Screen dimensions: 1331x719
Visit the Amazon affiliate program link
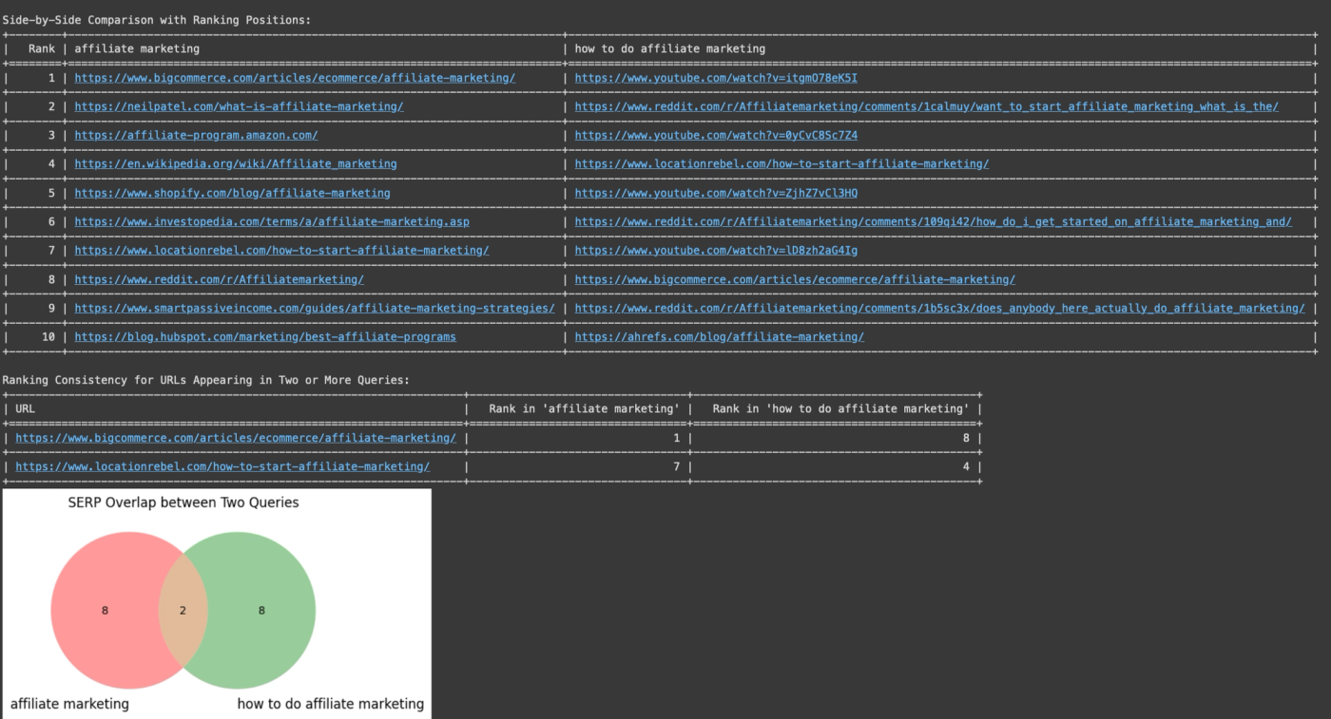coord(195,135)
